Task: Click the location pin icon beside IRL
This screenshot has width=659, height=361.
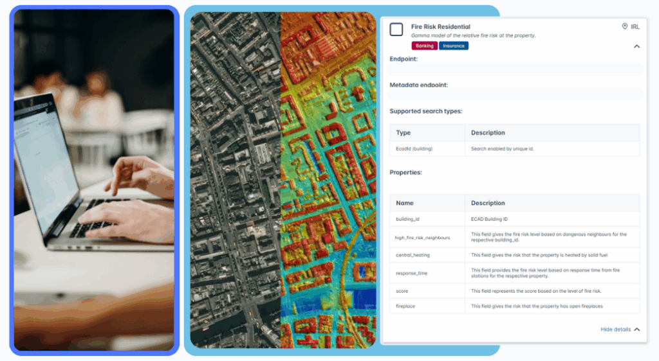Action: (x=624, y=26)
